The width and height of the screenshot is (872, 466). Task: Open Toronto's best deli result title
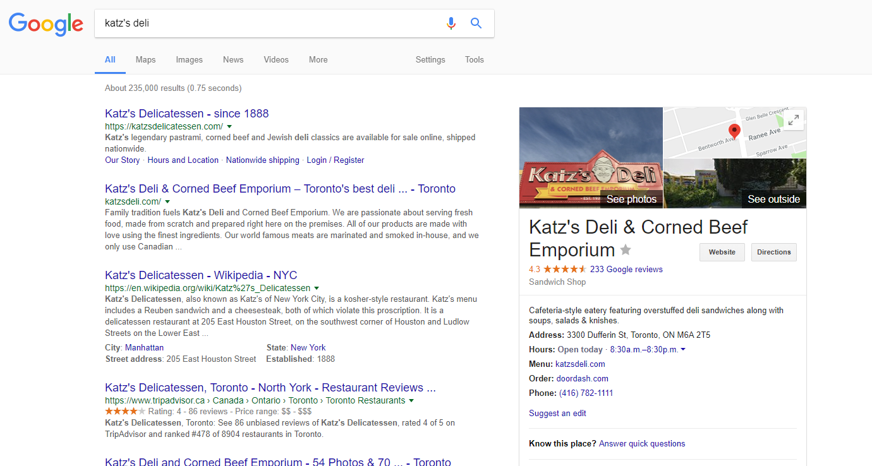coord(280,189)
